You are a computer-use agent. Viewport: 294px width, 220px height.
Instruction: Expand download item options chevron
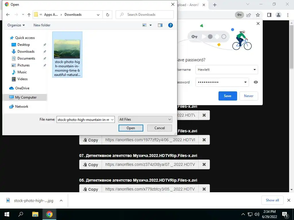tap(61, 201)
